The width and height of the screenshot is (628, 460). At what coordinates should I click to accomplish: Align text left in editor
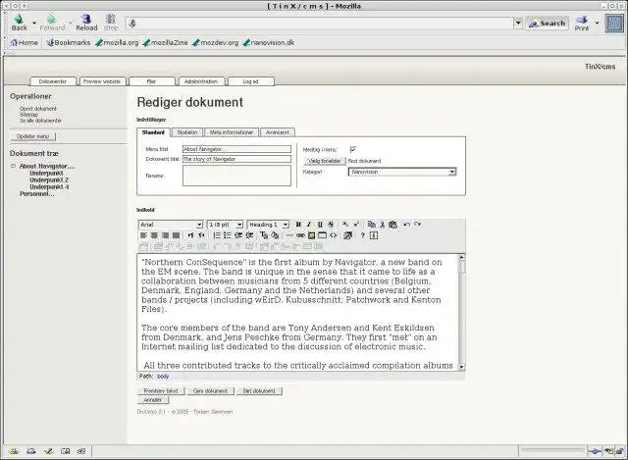tap(143, 235)
